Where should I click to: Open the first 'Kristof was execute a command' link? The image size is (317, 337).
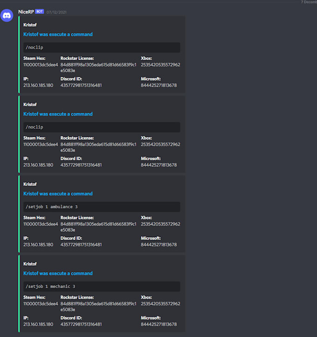coord(58,34)
